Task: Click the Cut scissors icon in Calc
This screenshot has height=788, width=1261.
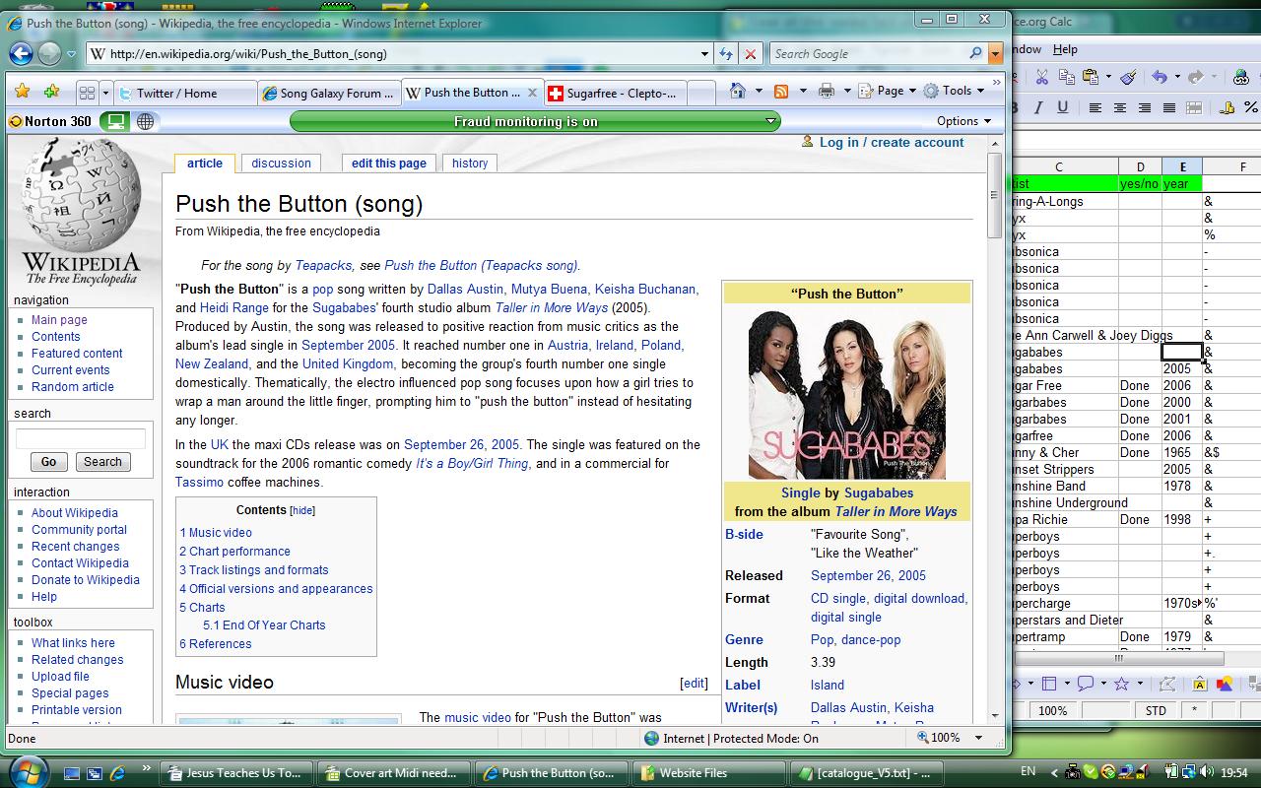Action: (x=1041, y=77)
